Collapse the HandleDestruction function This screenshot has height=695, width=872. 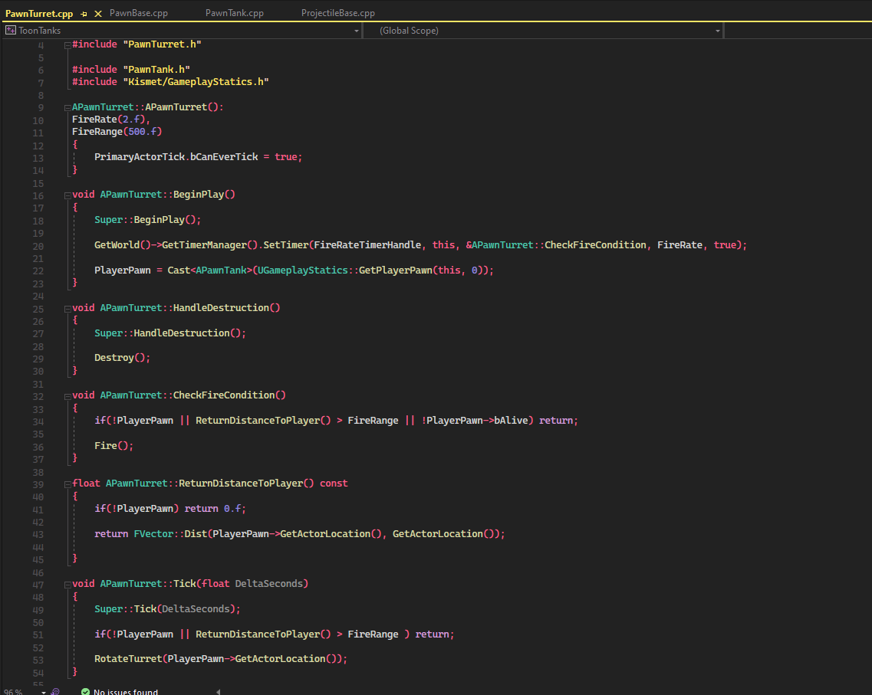67,308
